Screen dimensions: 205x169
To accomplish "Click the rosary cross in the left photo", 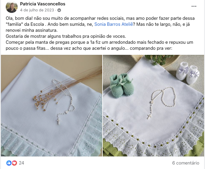I will tap(59, 121).
